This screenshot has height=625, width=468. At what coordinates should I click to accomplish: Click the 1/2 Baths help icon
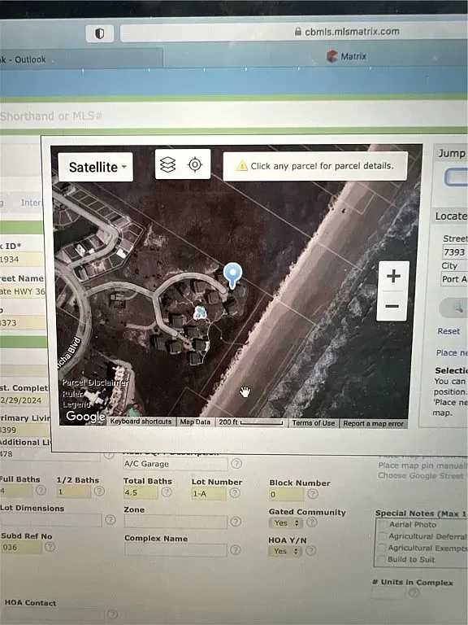(99, 491)
